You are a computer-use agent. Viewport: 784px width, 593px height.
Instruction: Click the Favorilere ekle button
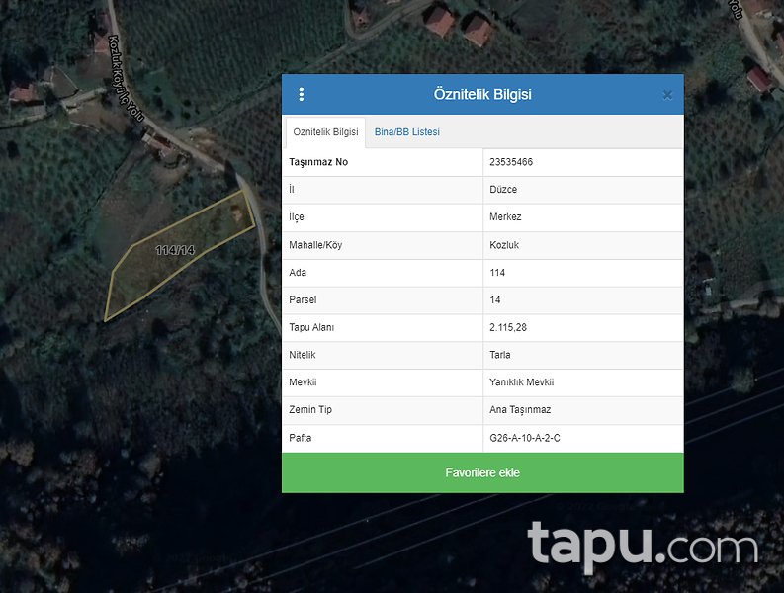pos(482,473)
